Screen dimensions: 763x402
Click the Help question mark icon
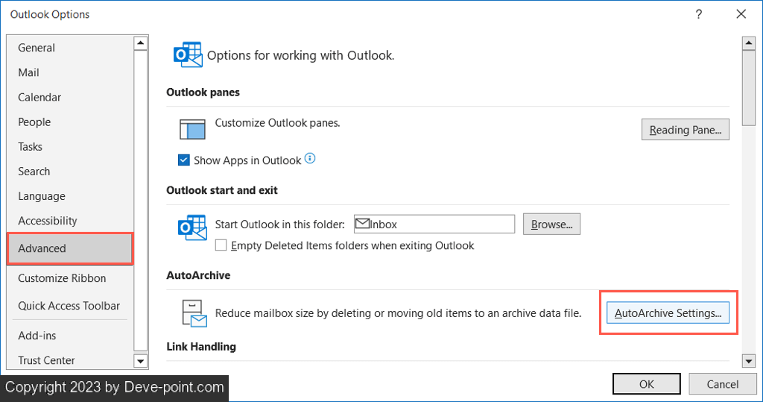pos(698,14)
